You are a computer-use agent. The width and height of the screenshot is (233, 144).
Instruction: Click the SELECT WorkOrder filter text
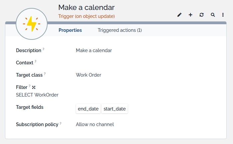(37, 95)
